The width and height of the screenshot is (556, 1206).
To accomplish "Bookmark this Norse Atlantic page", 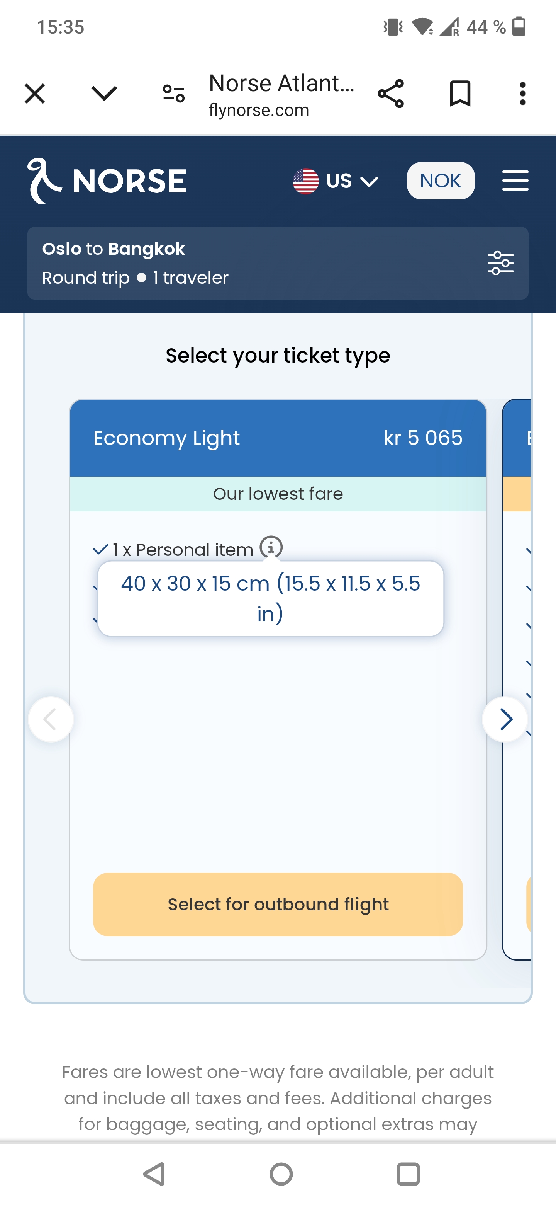I will click(x=460, y=93).
